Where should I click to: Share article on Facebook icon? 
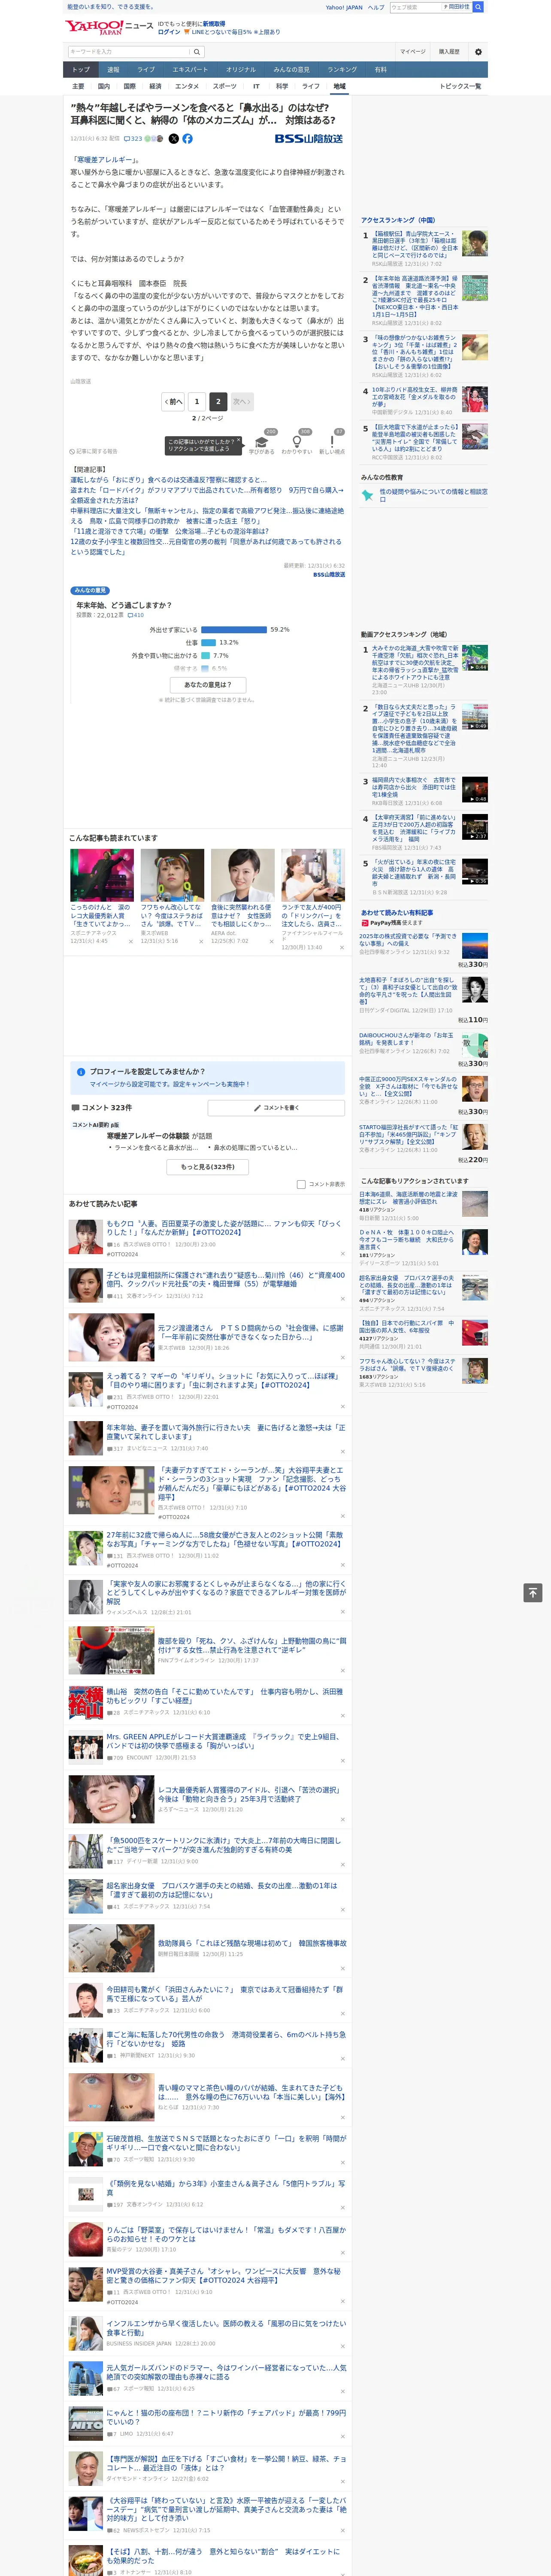(x=187, y=139)
